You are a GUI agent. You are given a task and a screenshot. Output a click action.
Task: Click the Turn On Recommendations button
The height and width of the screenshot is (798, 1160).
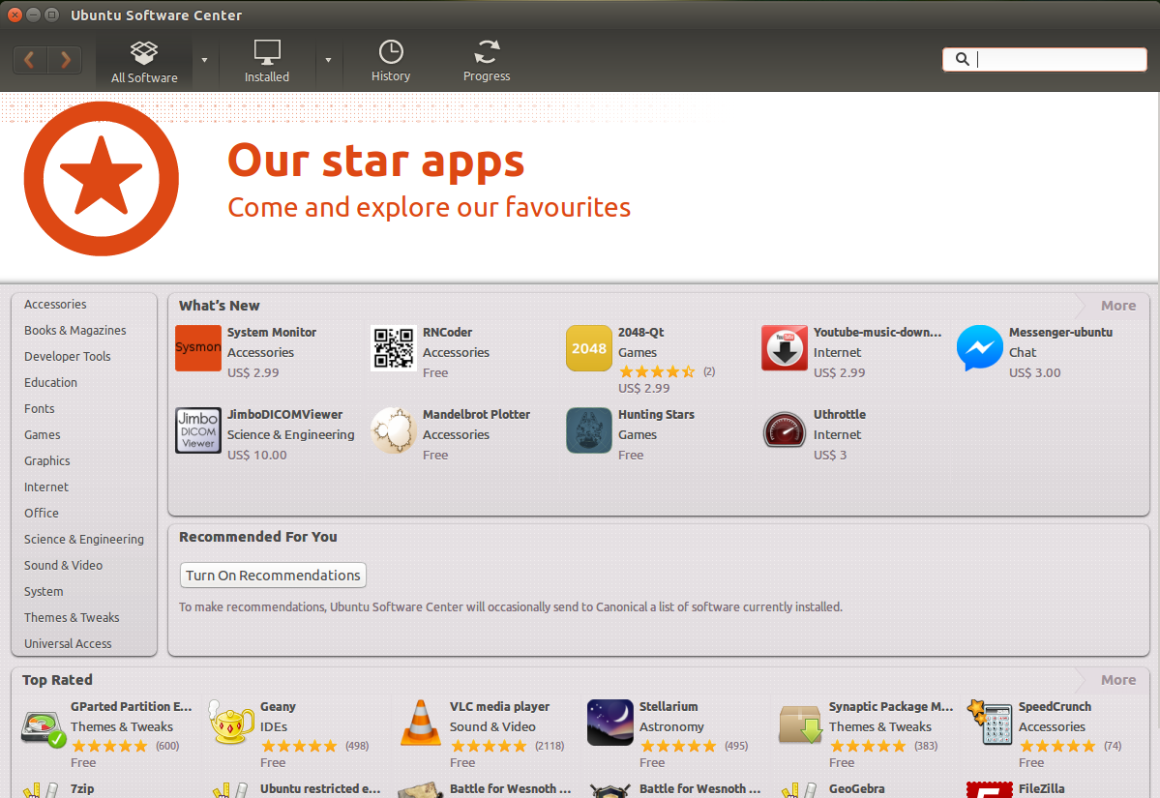(x=273, y=576)
